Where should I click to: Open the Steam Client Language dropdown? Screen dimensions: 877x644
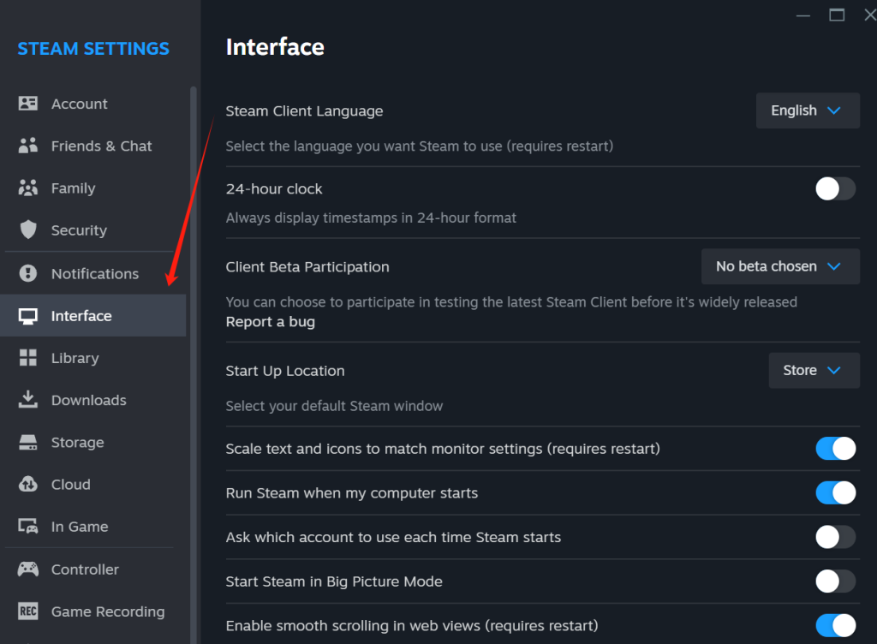(x=808, y=110)
